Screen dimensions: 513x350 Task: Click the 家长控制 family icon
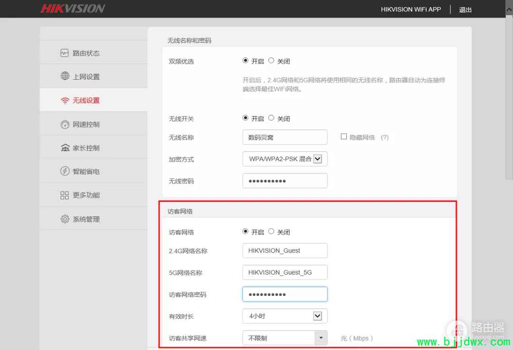(65, 147)
